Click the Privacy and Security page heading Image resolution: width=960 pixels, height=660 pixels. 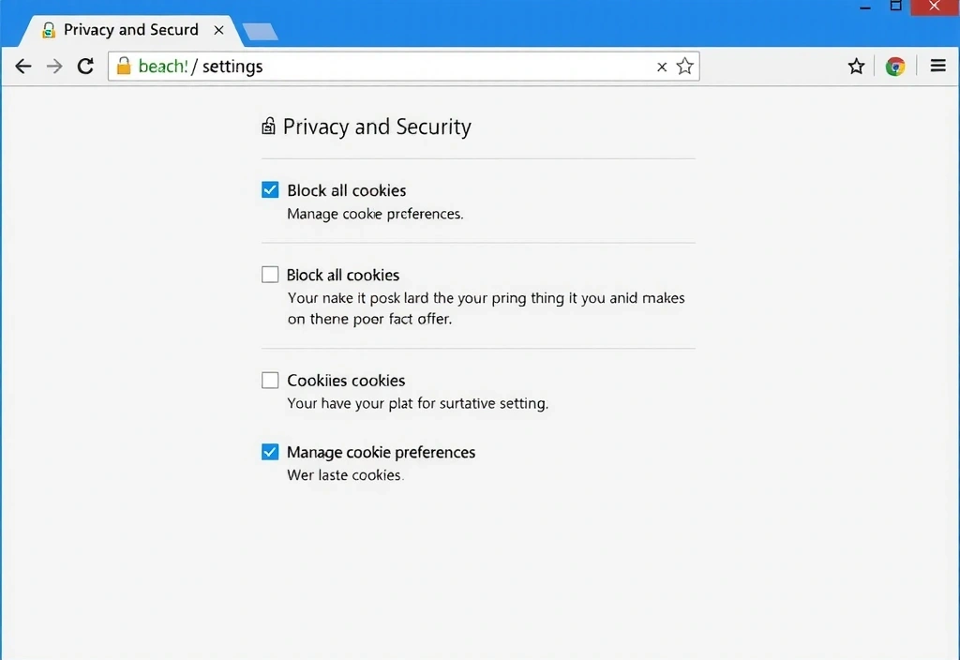[376, 127]
